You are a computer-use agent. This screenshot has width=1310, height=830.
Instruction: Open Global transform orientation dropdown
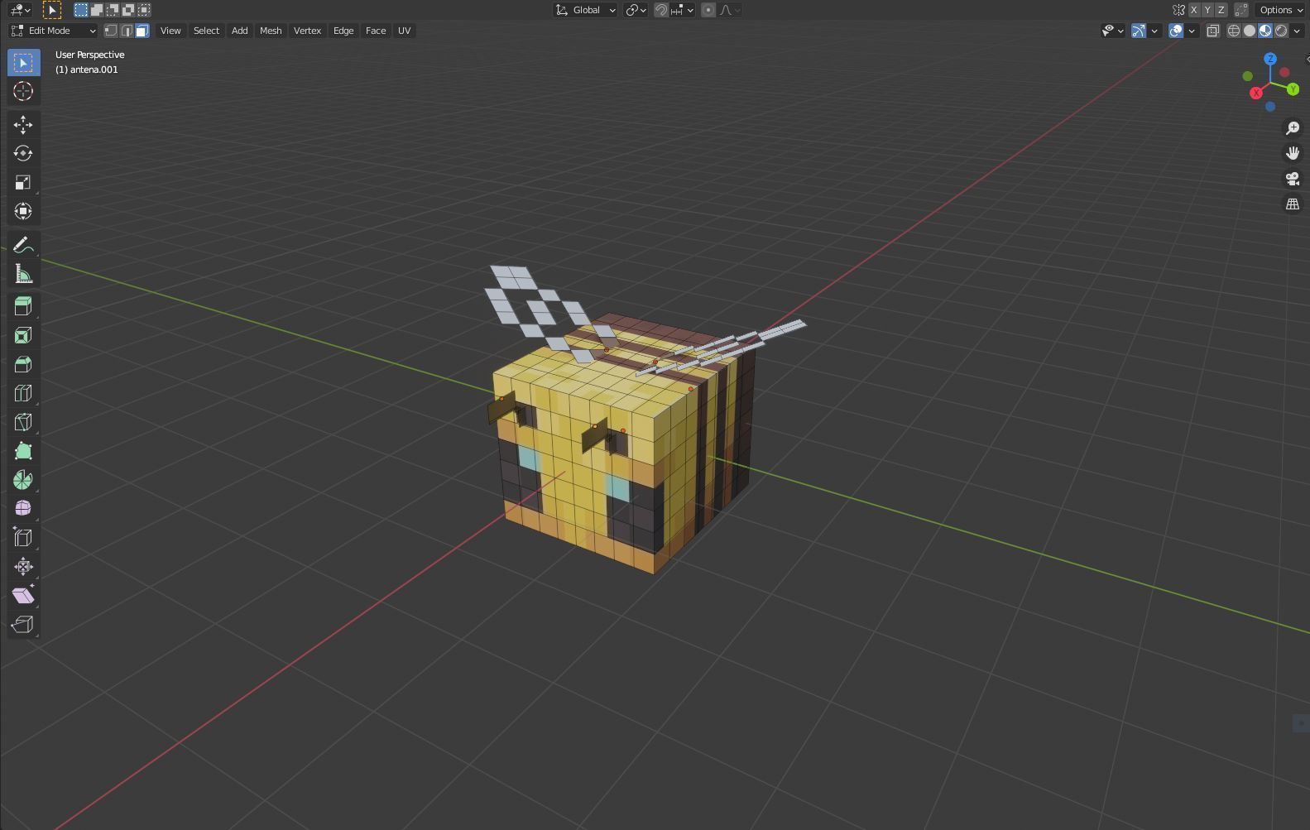tap(586, 10)
